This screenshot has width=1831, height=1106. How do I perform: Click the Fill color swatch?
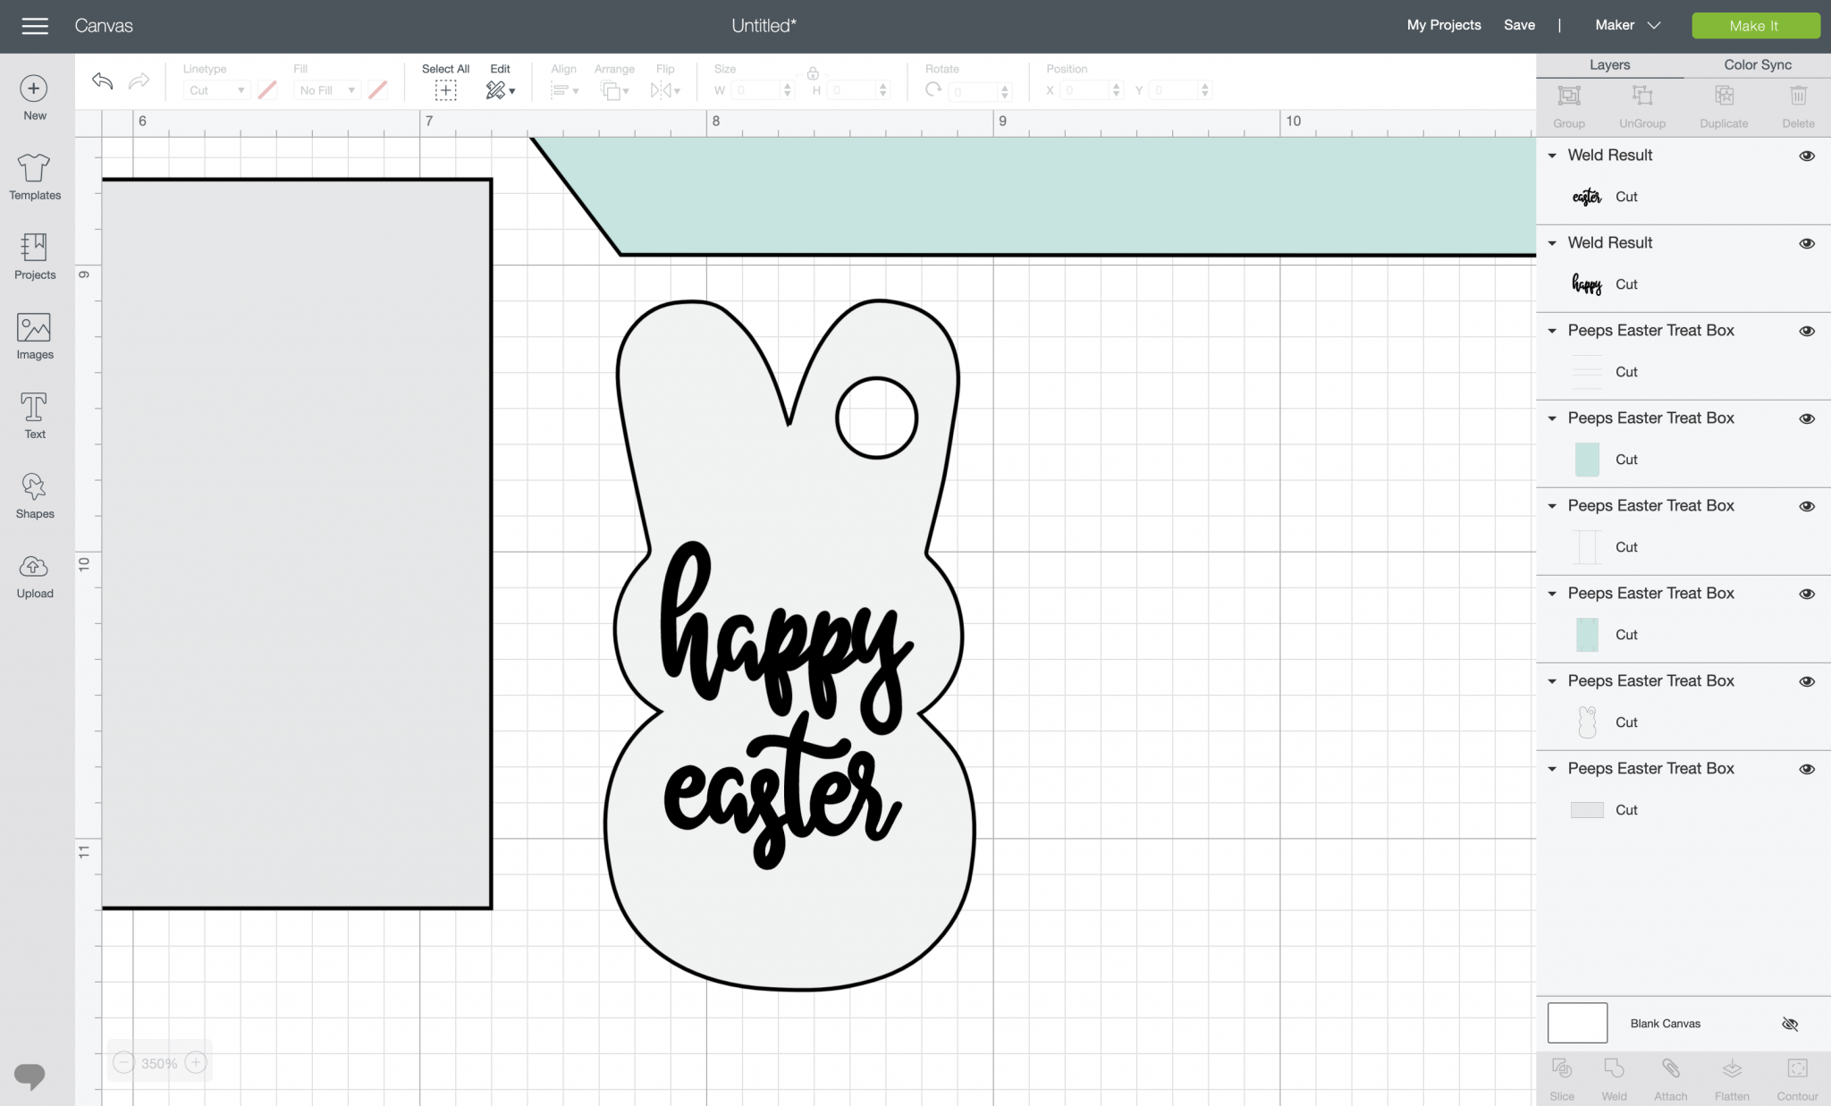(378, 90)
